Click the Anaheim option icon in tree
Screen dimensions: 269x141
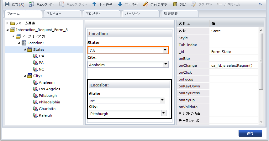point(35,82)
